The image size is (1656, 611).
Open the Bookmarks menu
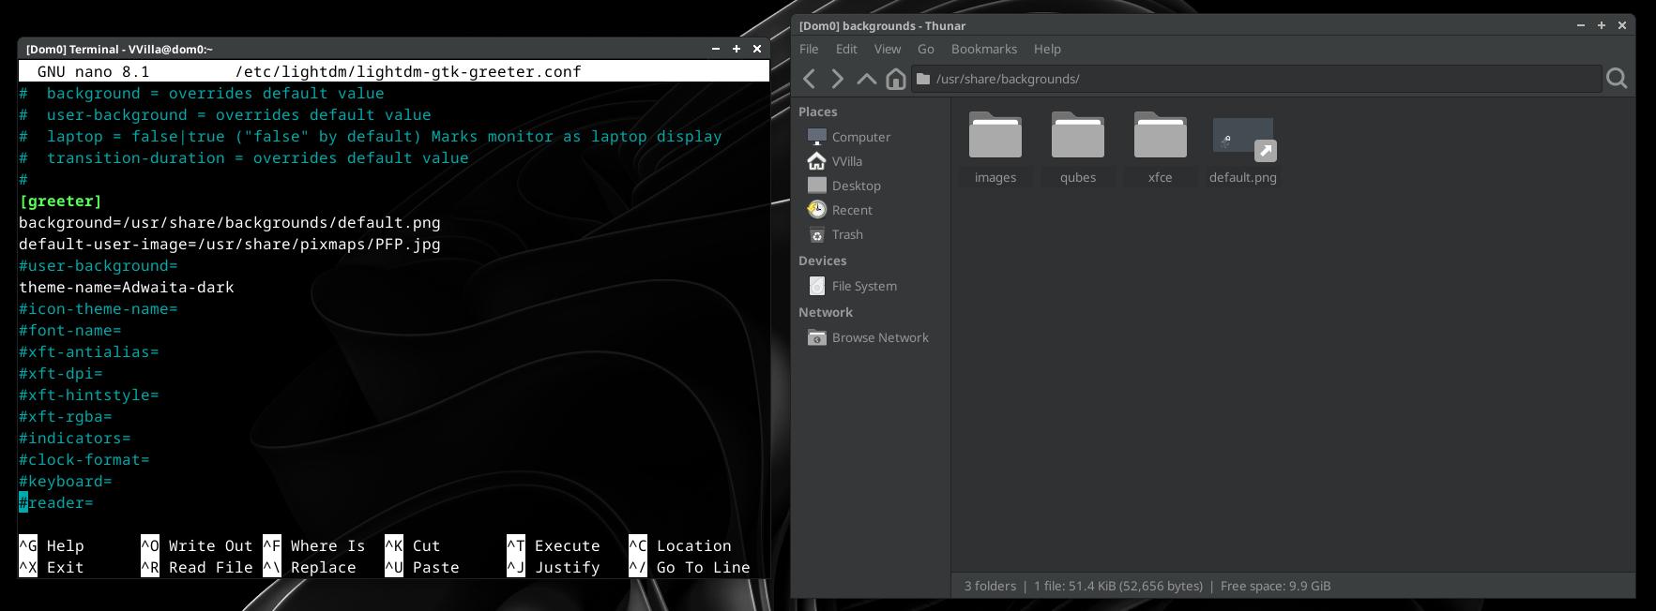[x=983, y=49]
